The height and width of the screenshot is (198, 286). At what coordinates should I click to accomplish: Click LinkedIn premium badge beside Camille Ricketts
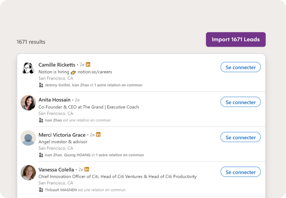coord(88,64)
